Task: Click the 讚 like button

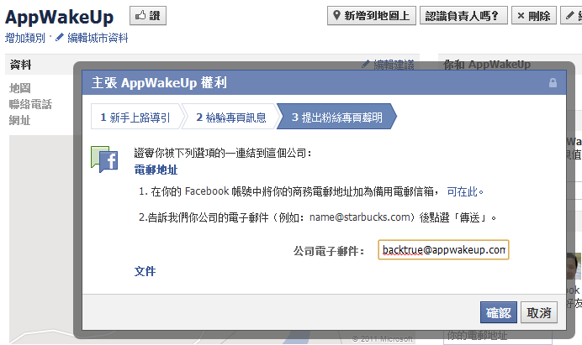Action: point(148,16)
